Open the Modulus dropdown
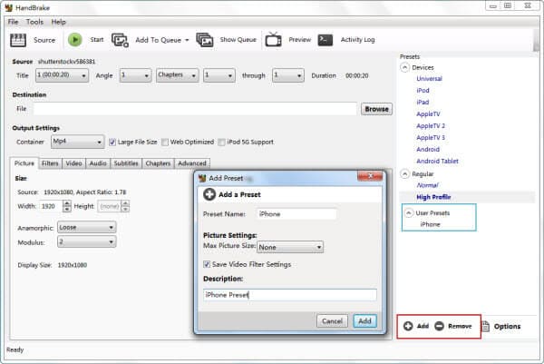544x364 pixels. click(x=86, y=241)
